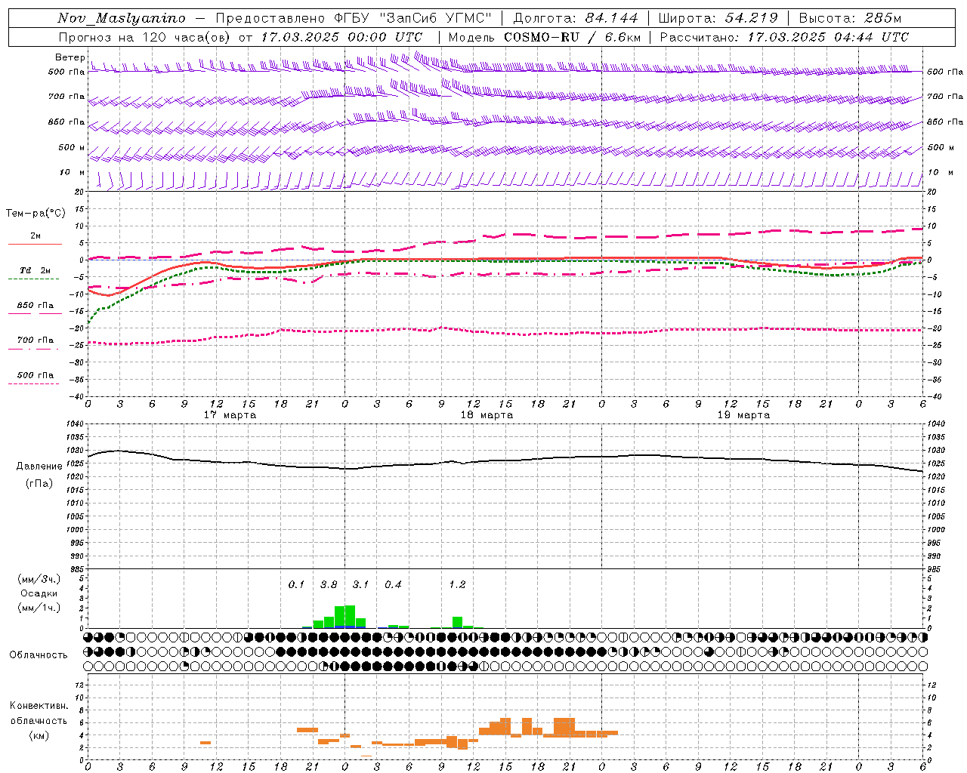Select the Долгота: 84.144 field
This screenshot has width=967, height=773.
[x=576, y=18]
